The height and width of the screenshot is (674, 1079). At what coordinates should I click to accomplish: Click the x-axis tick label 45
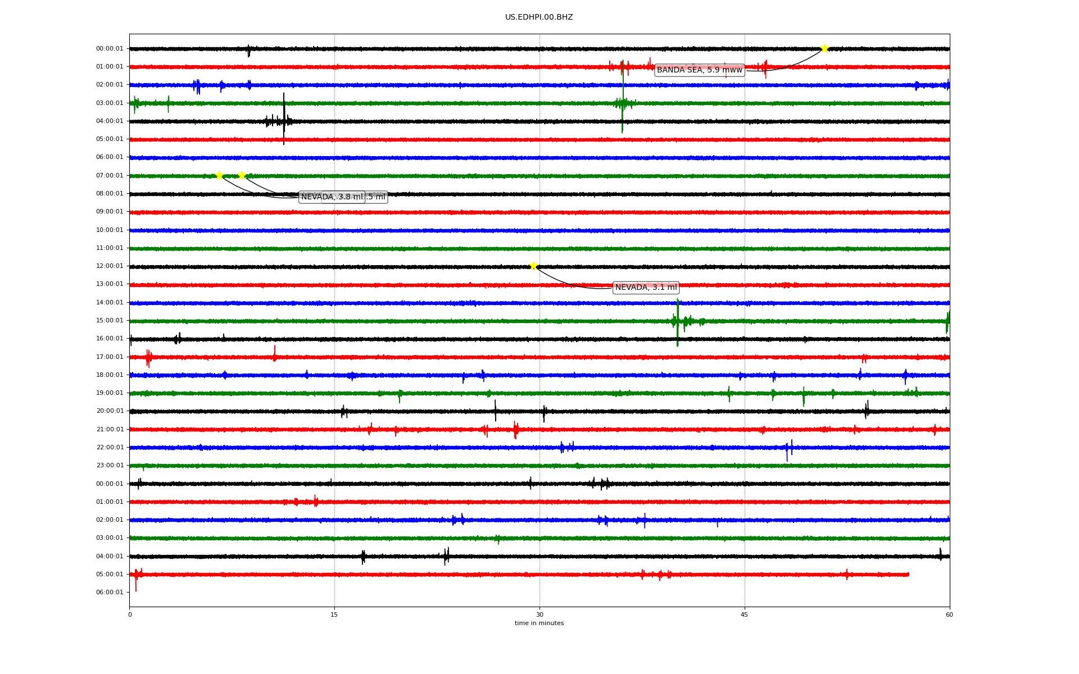pyautogui.click(x=745, y=614)
